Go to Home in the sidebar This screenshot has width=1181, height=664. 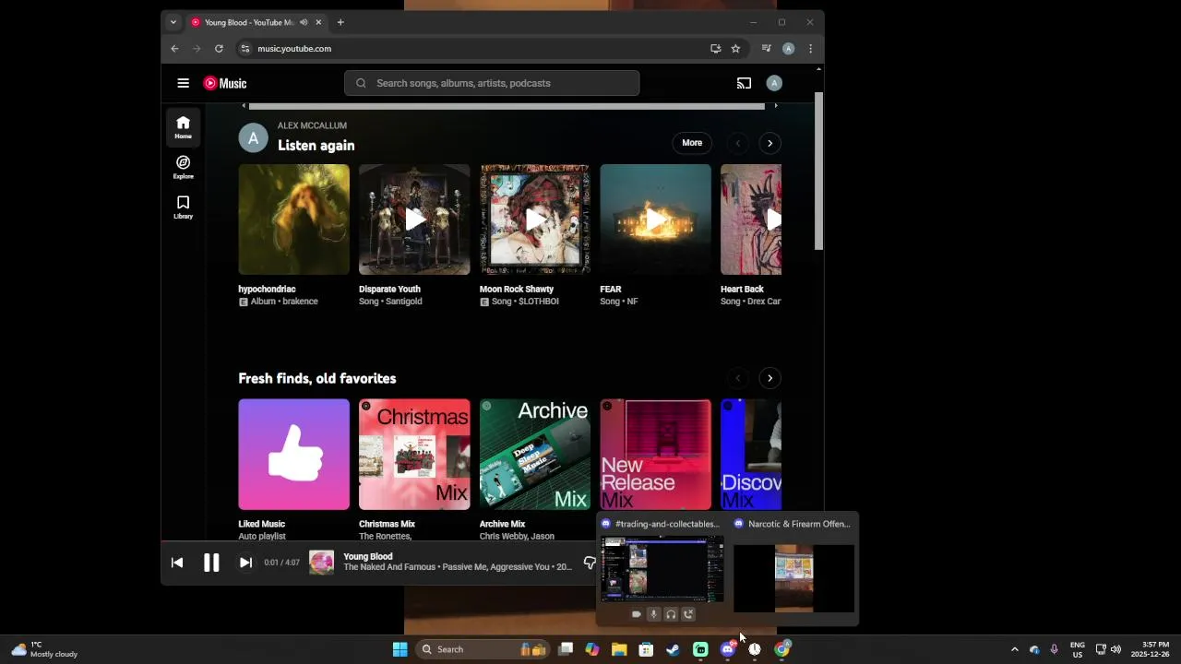184,127
